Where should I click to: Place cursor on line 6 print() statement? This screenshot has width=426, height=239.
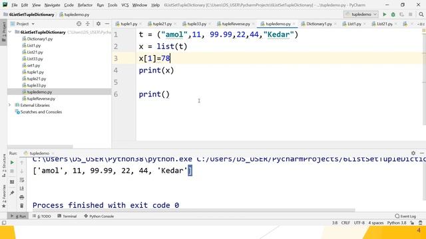coord(154,94)
